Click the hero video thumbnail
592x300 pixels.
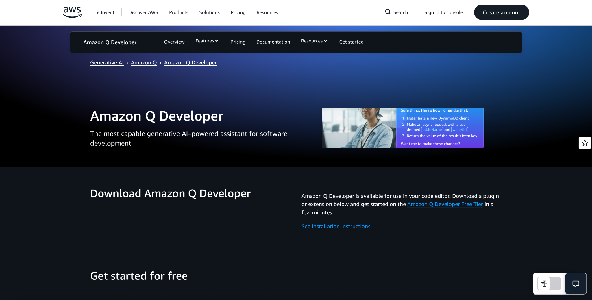[x=403, y=128]
